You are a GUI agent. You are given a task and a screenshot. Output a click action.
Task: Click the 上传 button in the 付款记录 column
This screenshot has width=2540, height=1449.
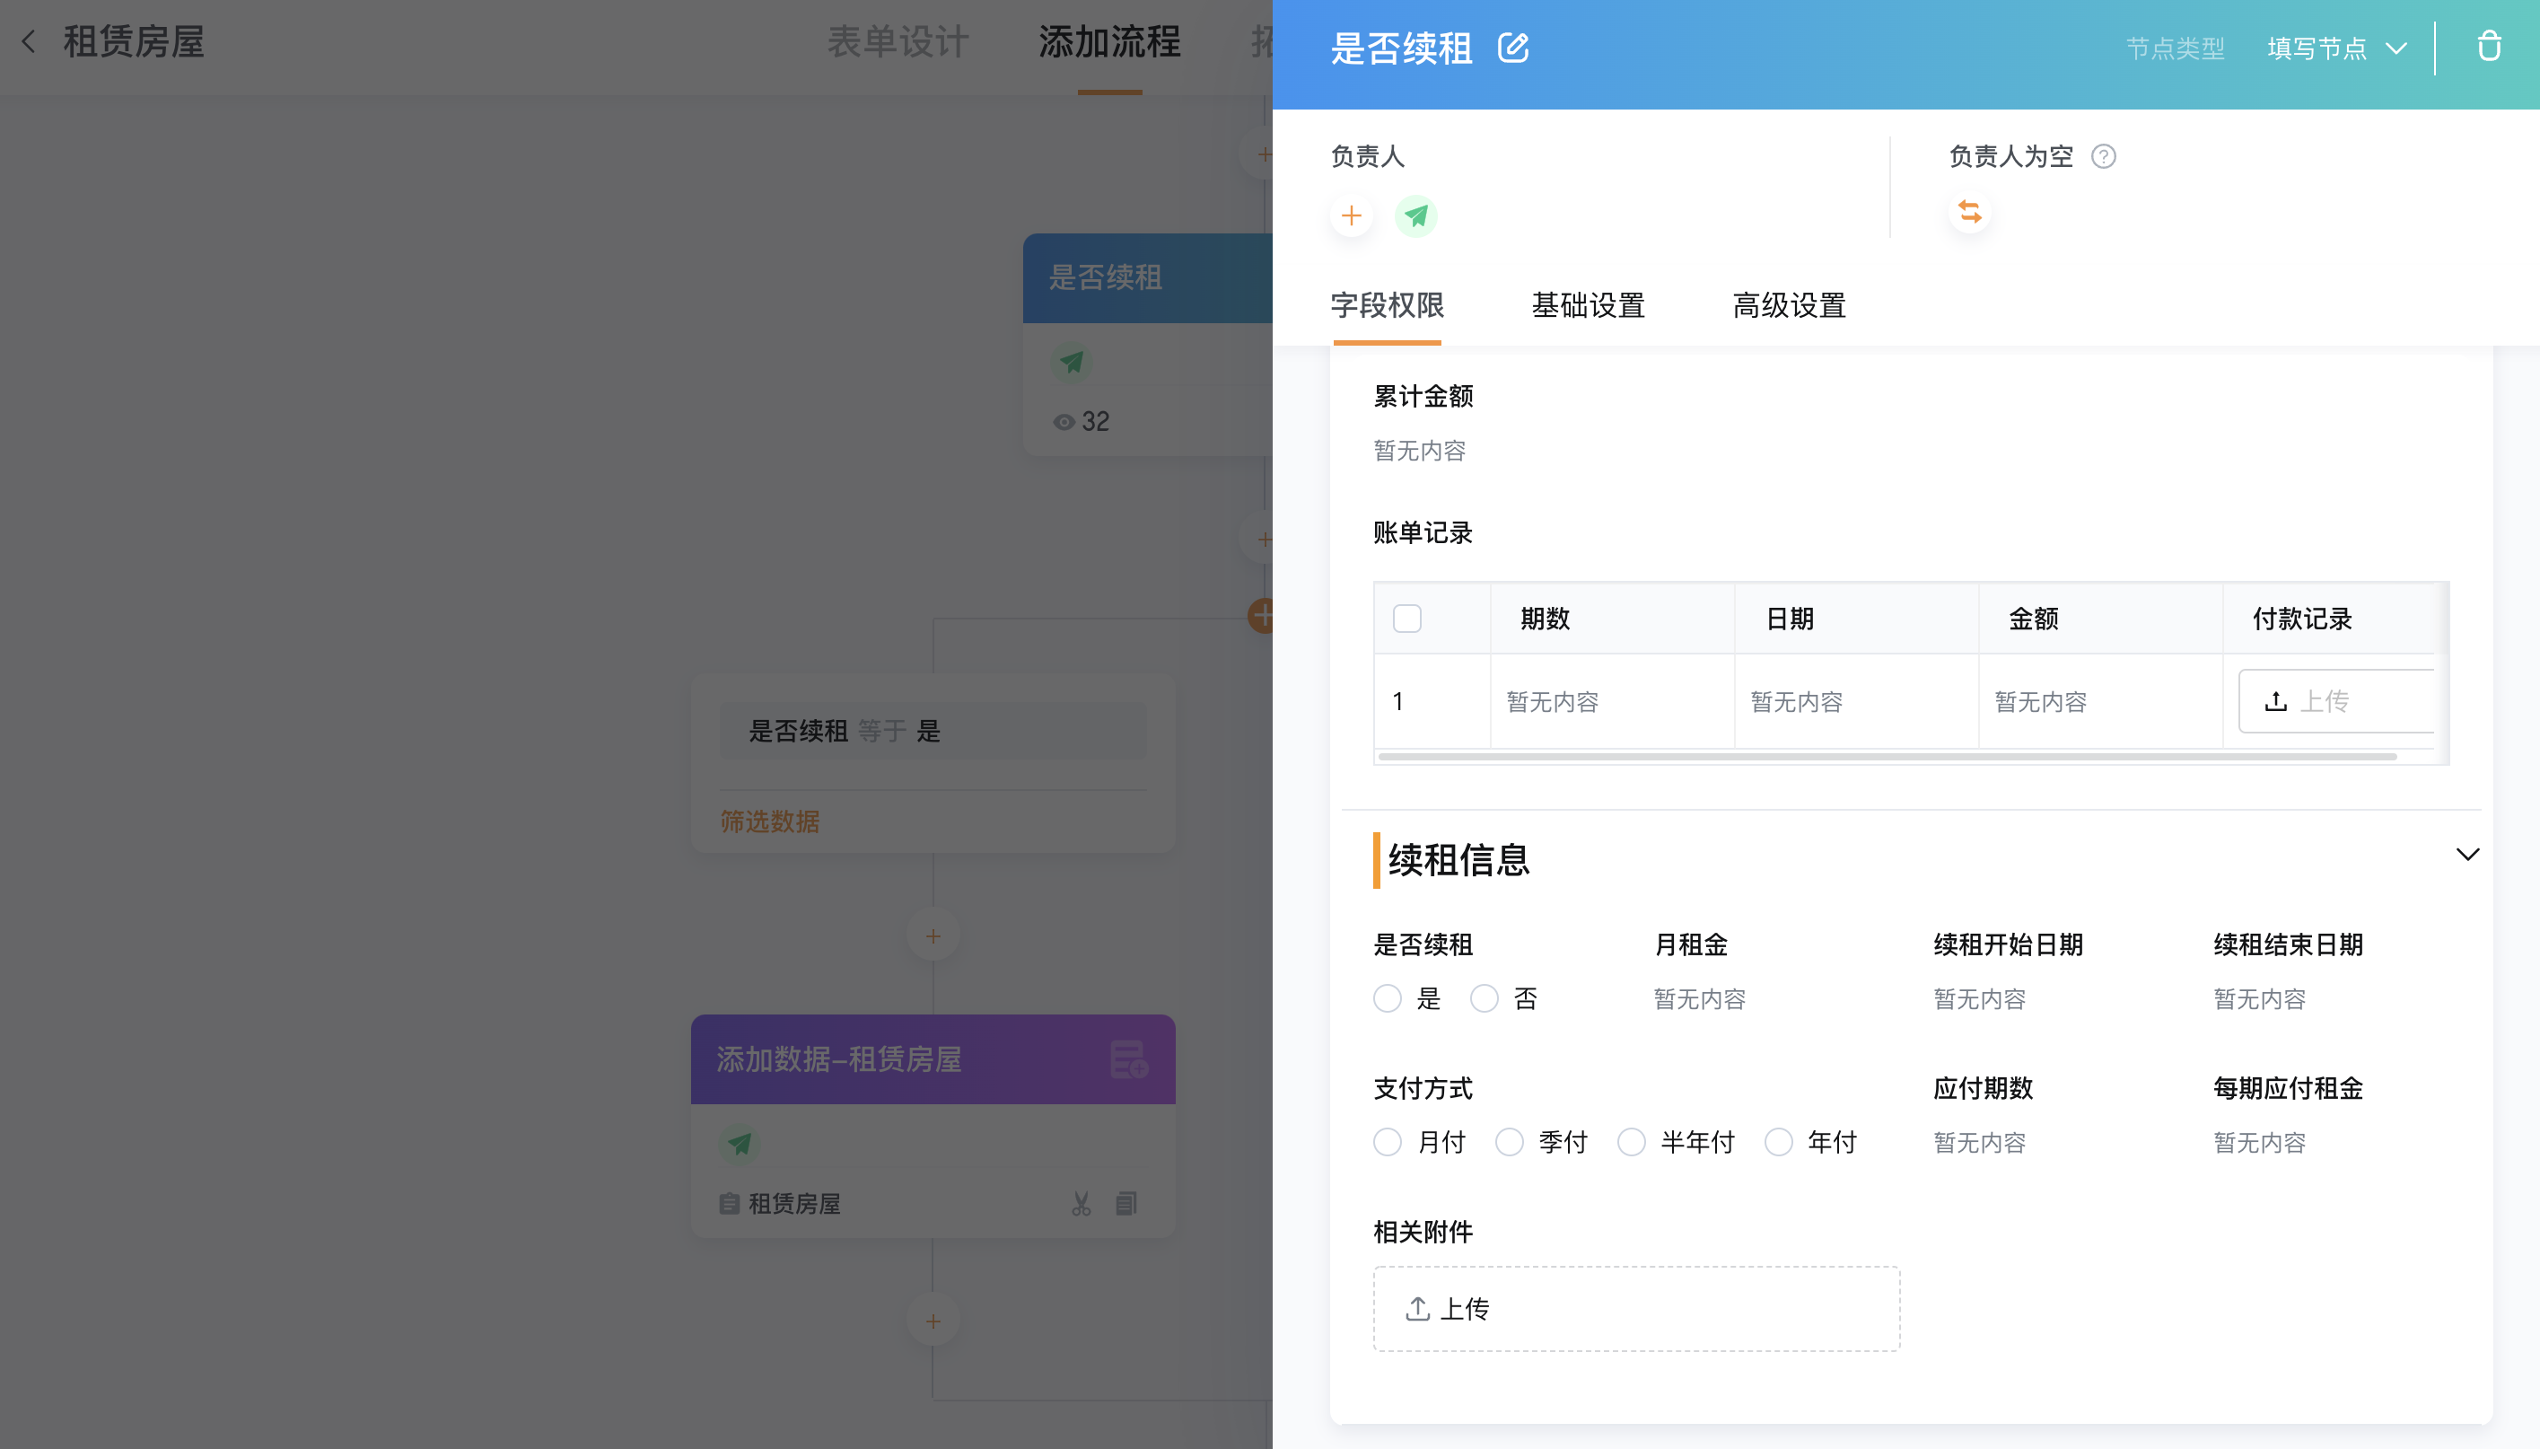[x=2335, y=702]
